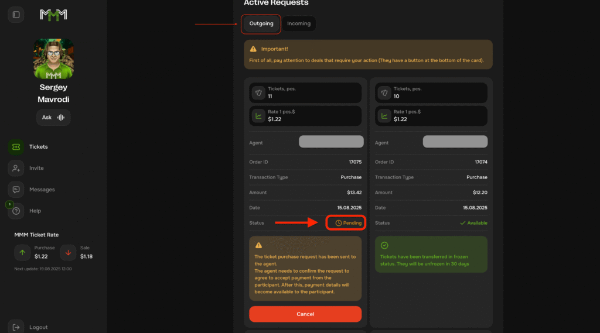Switch to the Outgoing tab
600x333 pixels.
tap(261, 24)
